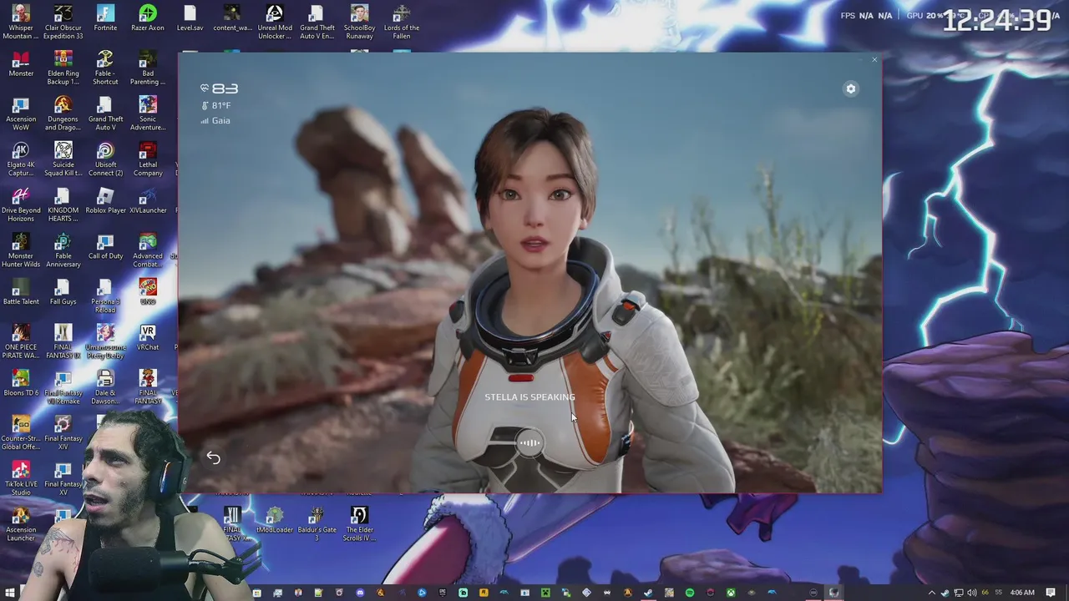
Task: Open Whisper Mountain desktop shortcut
Action: click(x=21, y=23)
